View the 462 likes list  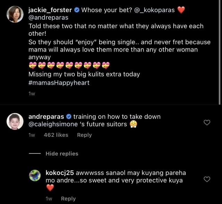(56, 135)
